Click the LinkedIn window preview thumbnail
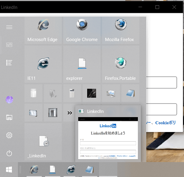 (x=108, y=138)
